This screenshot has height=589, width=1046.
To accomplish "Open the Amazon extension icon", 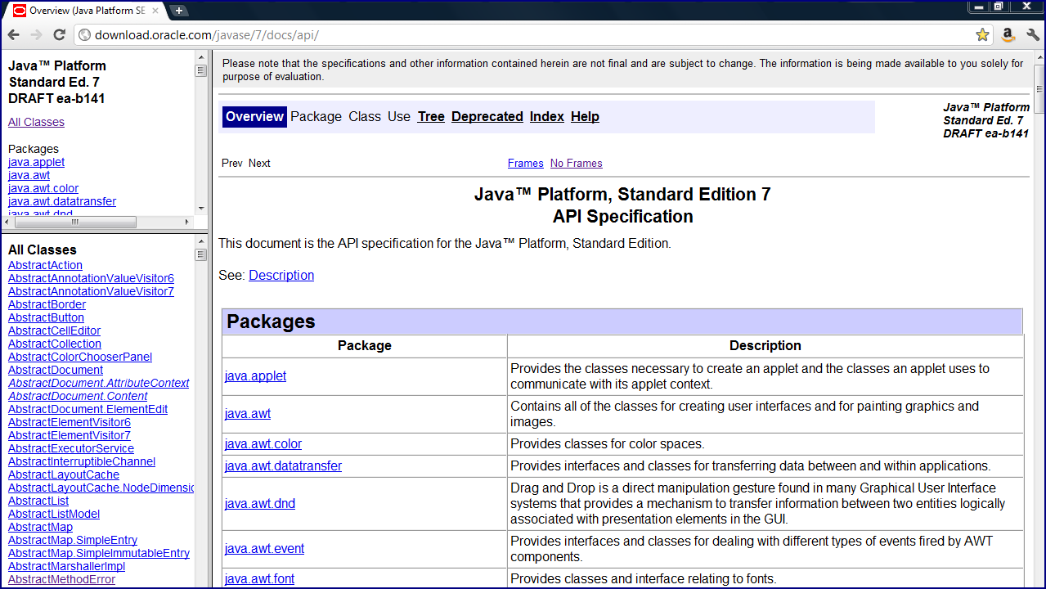I will point(1008,34).
